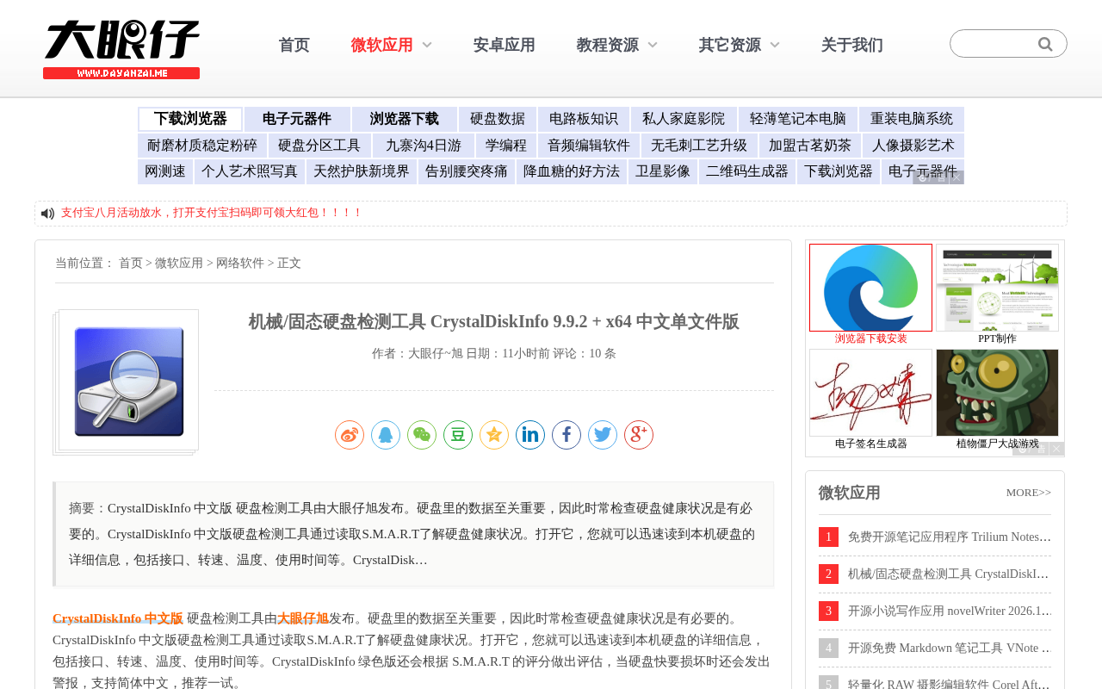The height and width of the screenshot is (689, 1102).
Task: Open the PPT制作 ad thumbnail
Action: (x=997, y=288)
